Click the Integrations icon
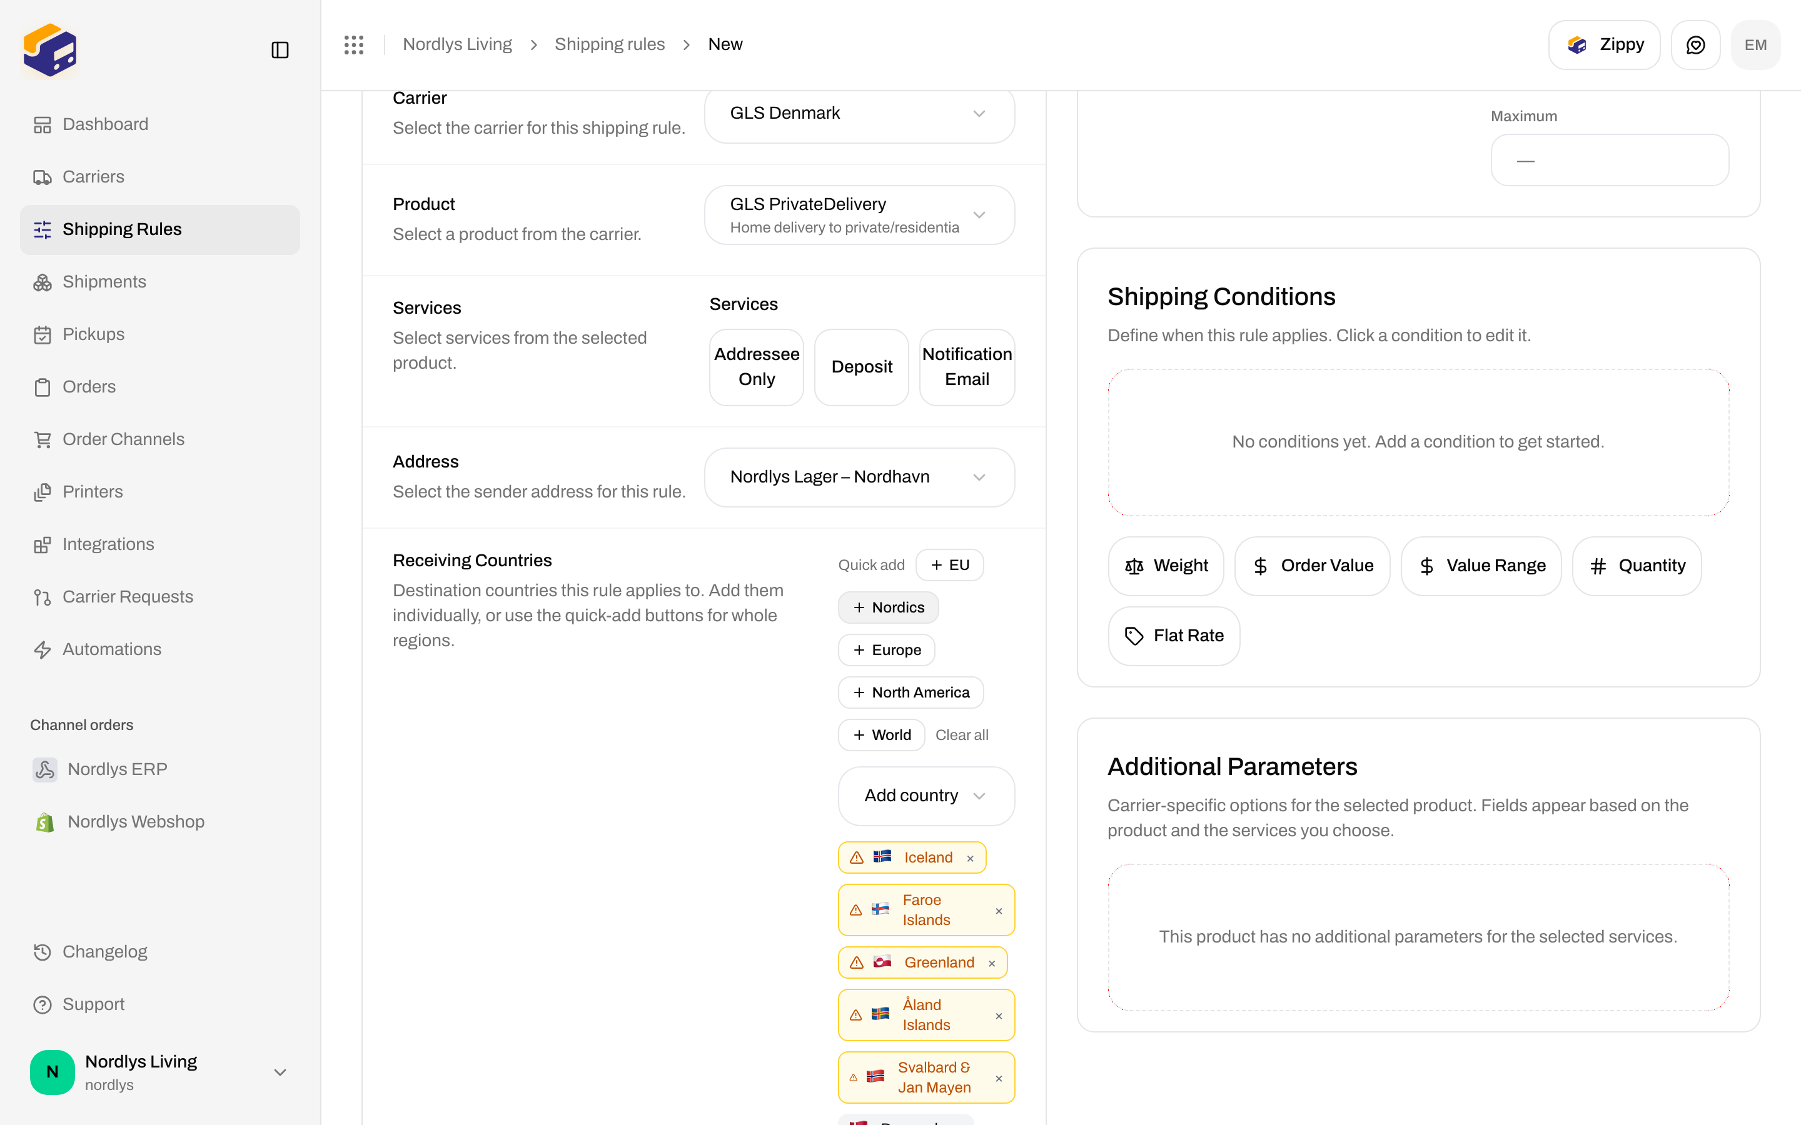The width and height of the screenshot is (1801, 1125). click(x=43, y=544)
